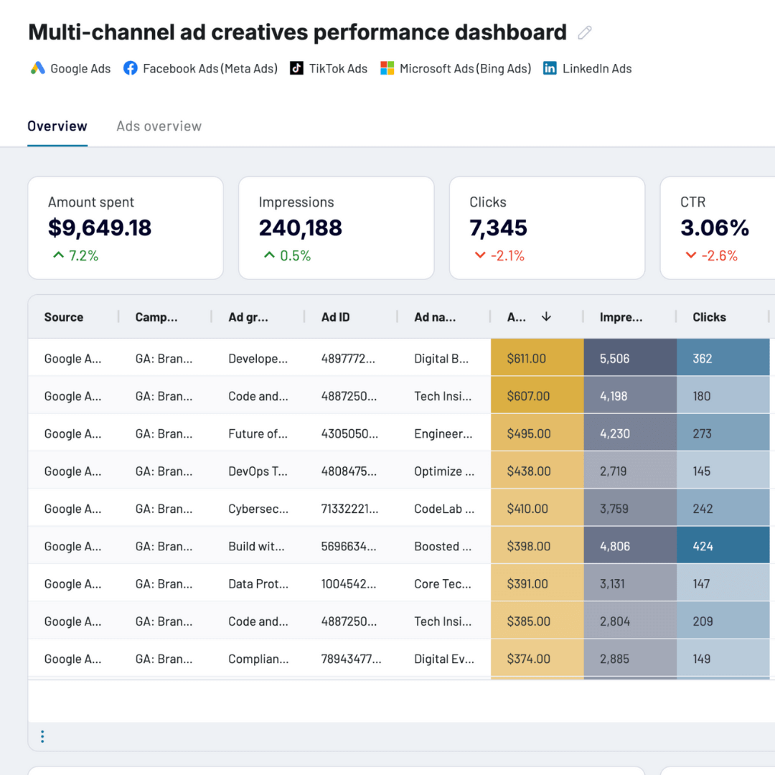Screen dimensions: 775x775
Task: Click the Facebook Ads (Meta Ads) icon
Action: click(x=131, y=68)
